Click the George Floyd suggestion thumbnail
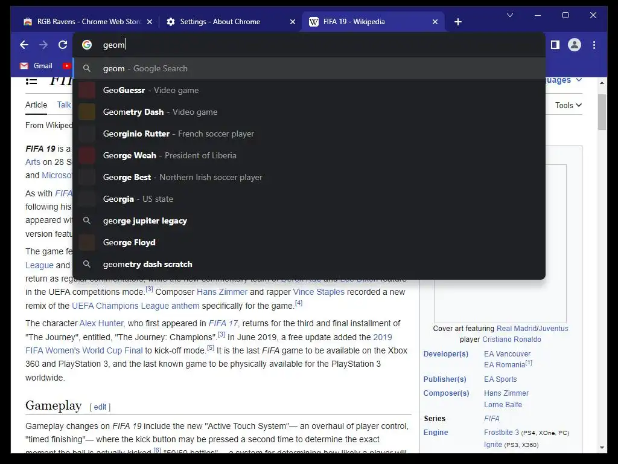This screenshot has height=464, width=618. [87, 242]
